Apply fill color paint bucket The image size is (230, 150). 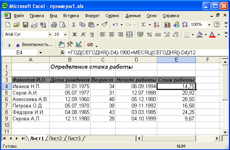coord(200,35)
